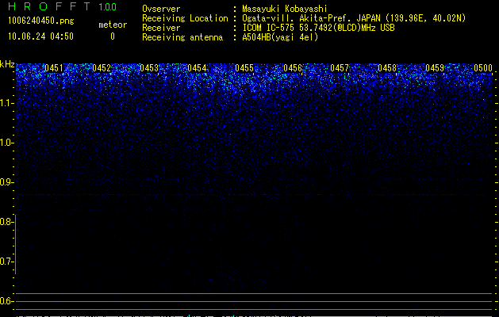
Task: Click the meteor count label
Action: (113, 25)
